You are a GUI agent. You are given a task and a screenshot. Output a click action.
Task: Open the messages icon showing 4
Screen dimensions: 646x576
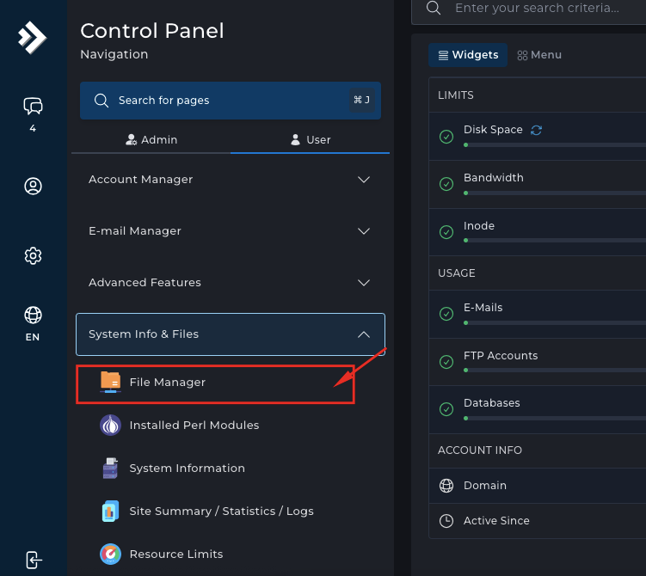tap(33, 107)
